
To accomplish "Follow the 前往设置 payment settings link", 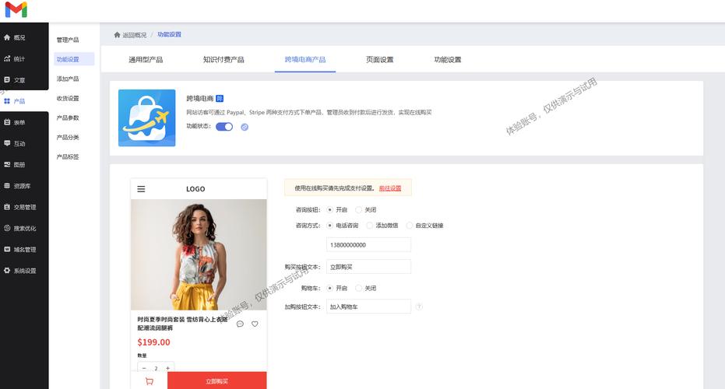I will [390, 188].
